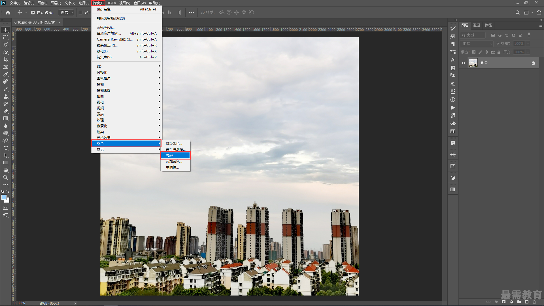
Task: Open the Info panel icon
Action: [453, 100]
